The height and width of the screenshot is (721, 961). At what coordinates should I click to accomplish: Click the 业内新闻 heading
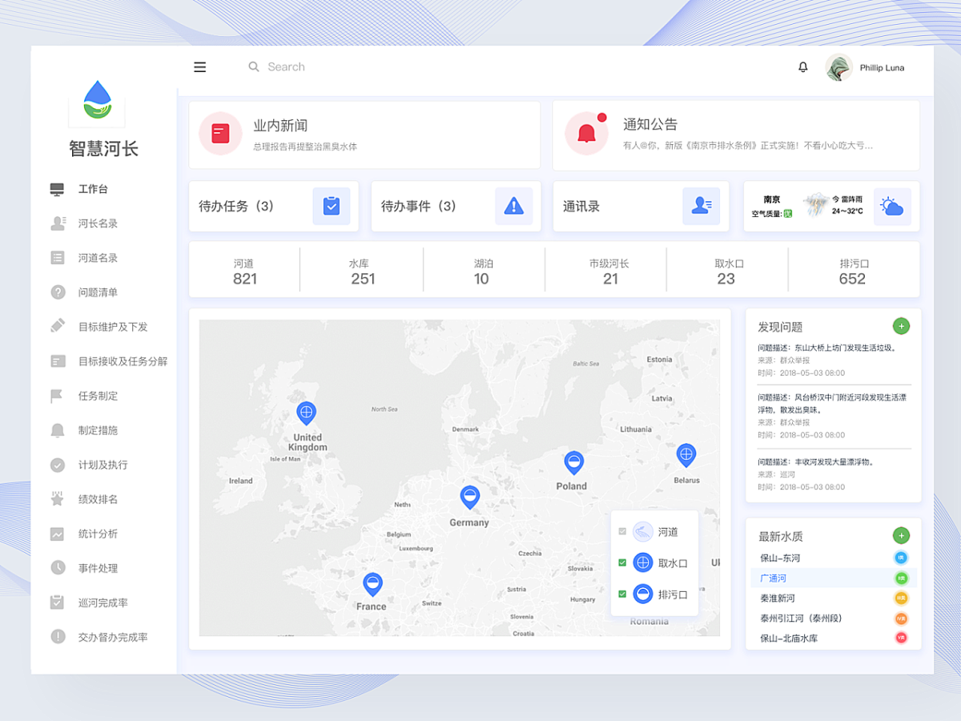280,126
